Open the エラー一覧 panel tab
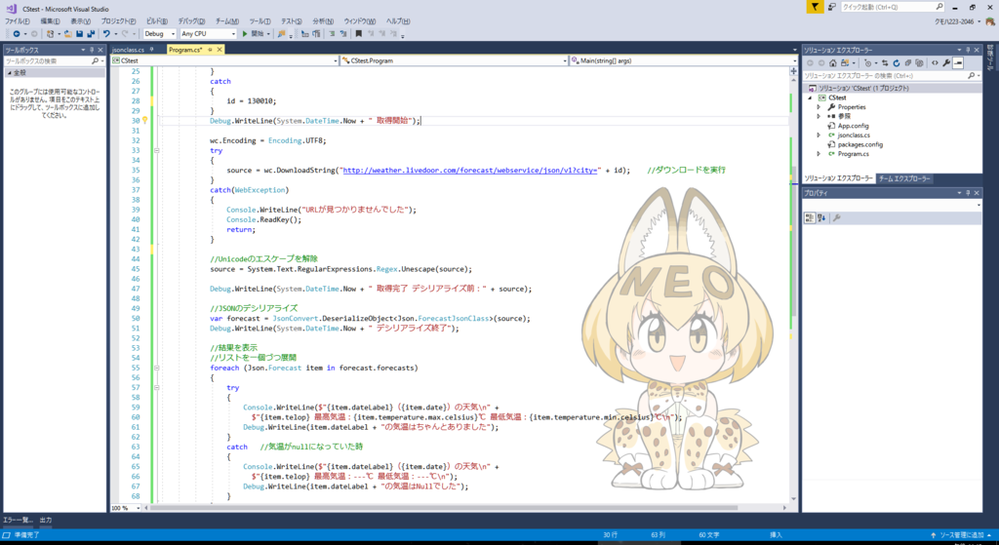 (x=18, y=521)
